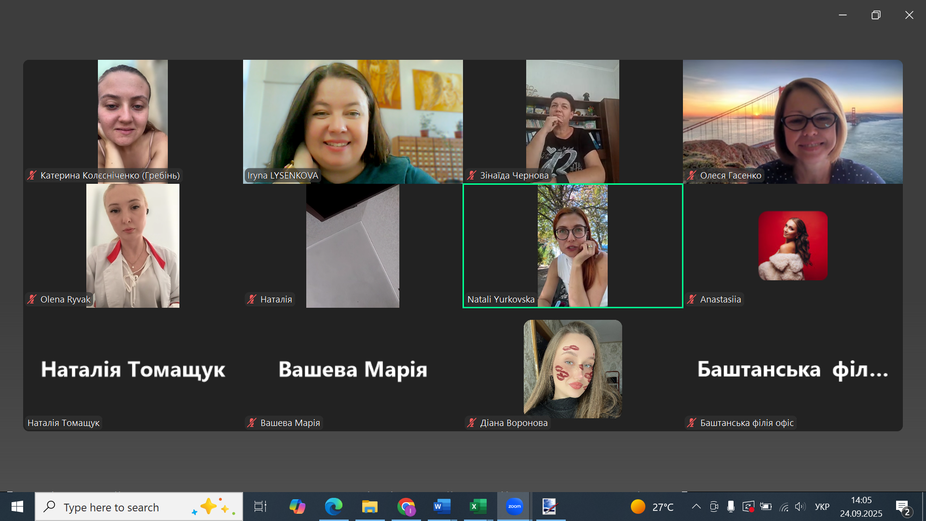Switch the УКР keyboard language indicator
926x521 pixels.
pos(822,507)
